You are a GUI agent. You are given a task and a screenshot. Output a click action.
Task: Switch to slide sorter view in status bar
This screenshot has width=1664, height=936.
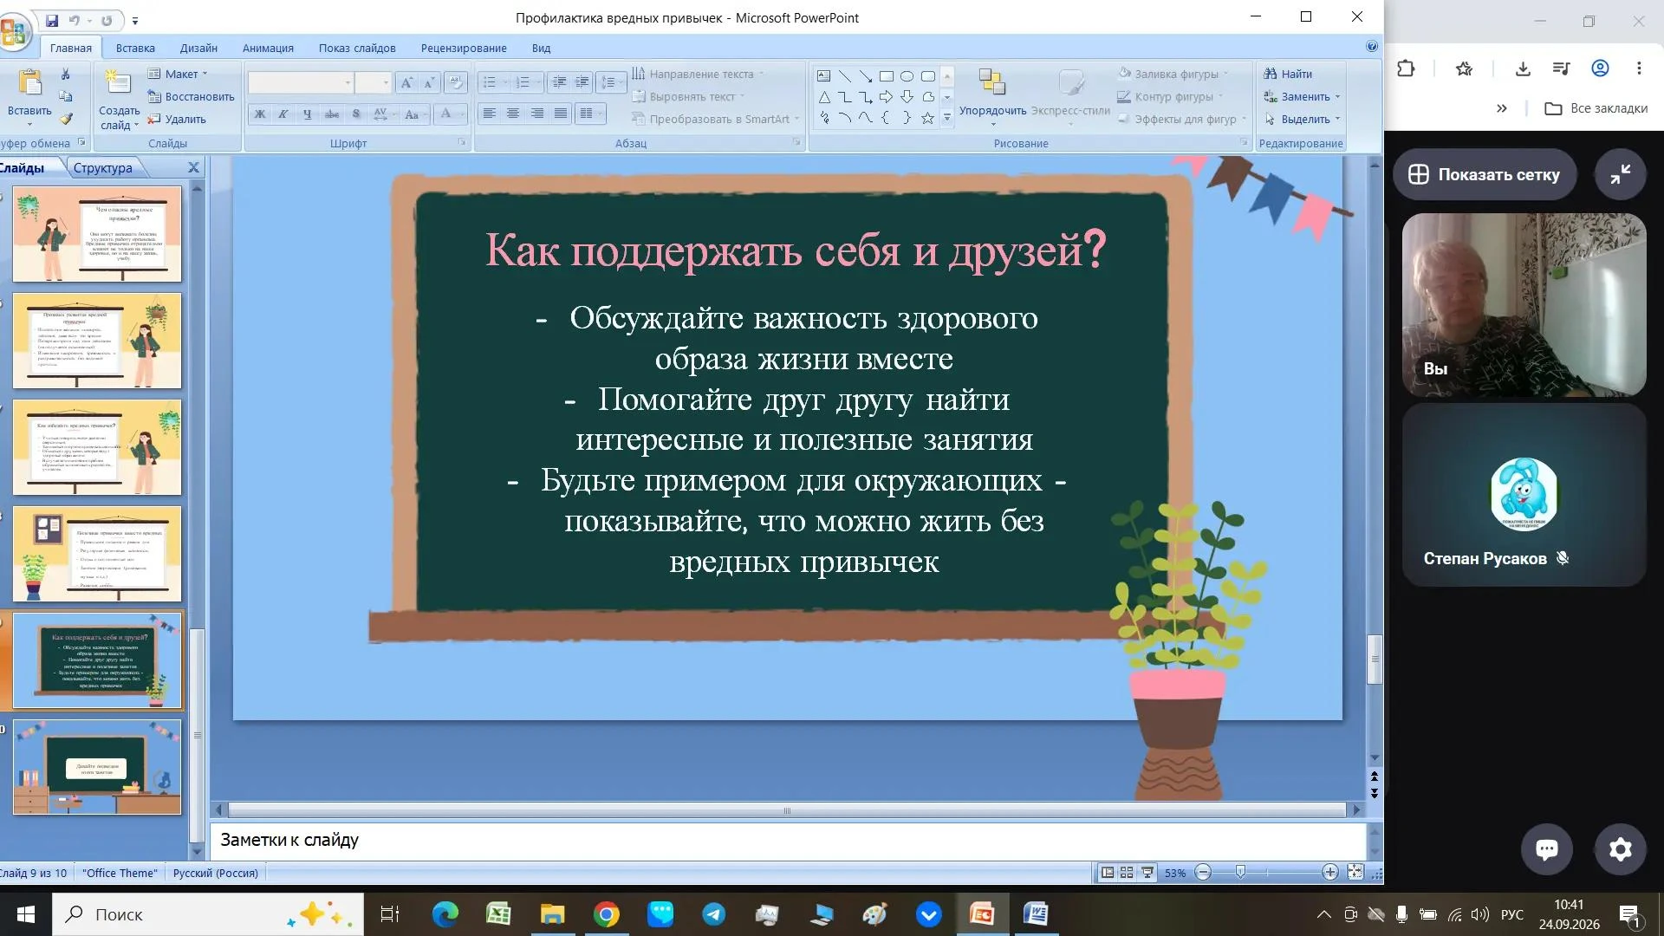point(1127,873)
